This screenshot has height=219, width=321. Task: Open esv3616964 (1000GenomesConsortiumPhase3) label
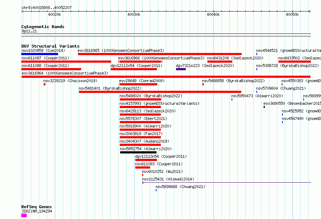click(x=65, y=73)
